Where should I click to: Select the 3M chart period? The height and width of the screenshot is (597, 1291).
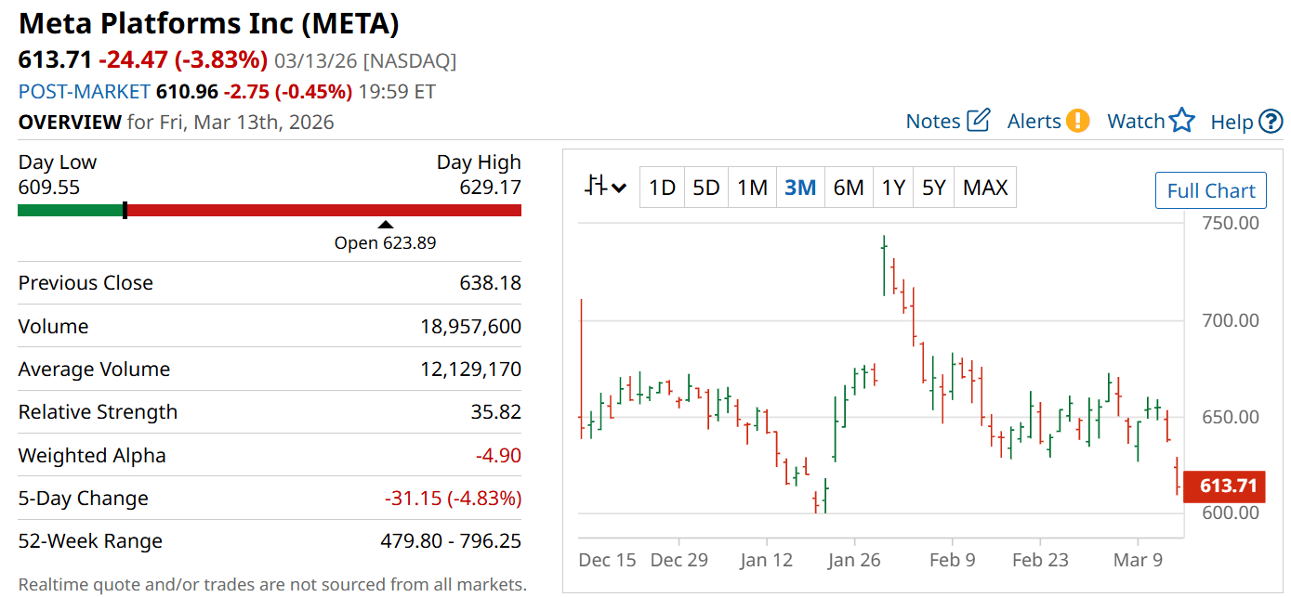coord(800,188)
